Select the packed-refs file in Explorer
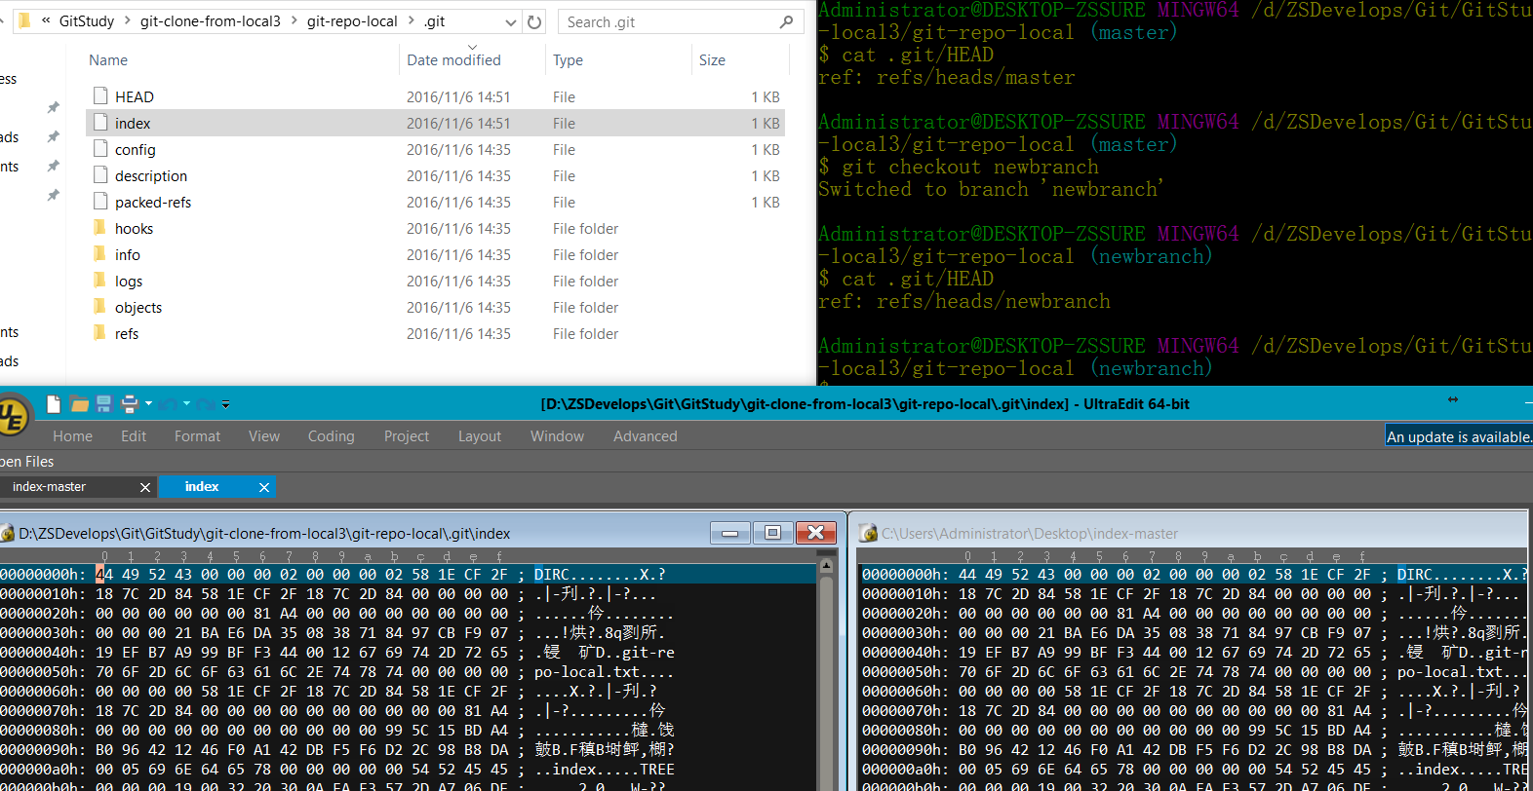The width and height of the screenshot is (1533, 791). [x=436, y=202]
